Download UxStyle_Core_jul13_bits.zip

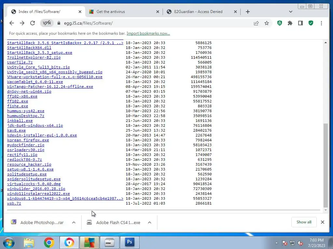[x=38, y=67]
